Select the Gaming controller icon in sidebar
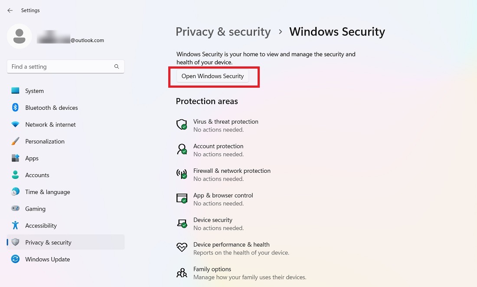The height and width of the screenshot is (287, 477). click(14, 209)
